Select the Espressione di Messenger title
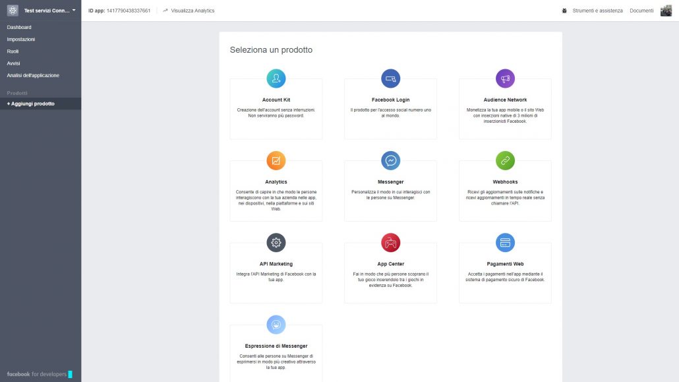Viewport: 679px width, 382px height. pos(276,346)
